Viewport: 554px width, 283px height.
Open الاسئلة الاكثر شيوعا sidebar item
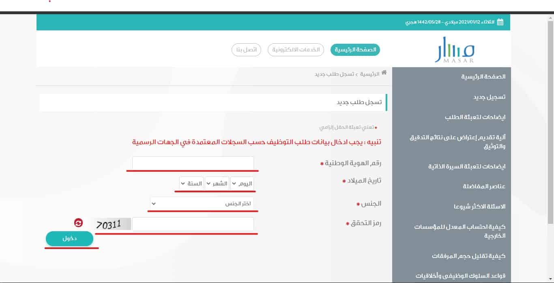click(x=480, y=206)
